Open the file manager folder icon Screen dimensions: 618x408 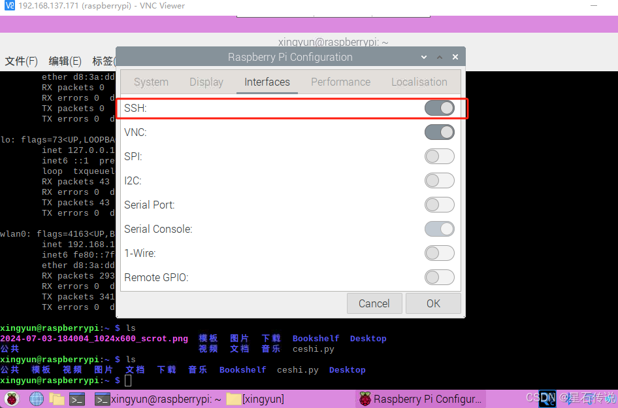pyautogui.click(x=57, y=399)
